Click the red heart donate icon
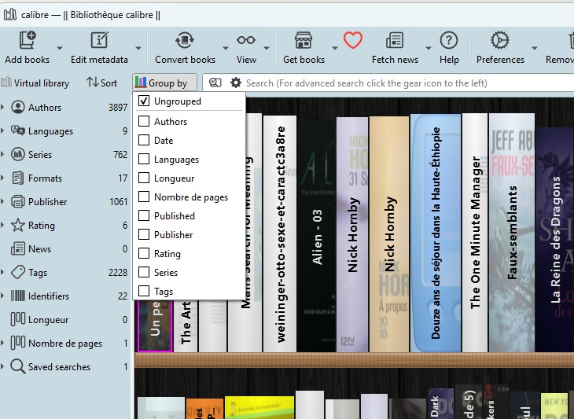 point(353,40)
